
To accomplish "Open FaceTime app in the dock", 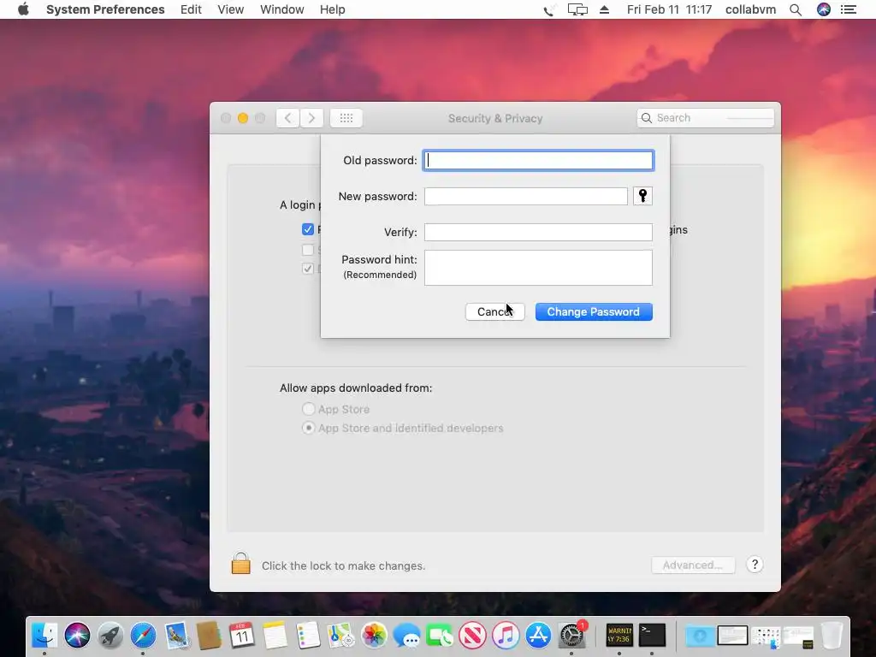I will [440, 636].
